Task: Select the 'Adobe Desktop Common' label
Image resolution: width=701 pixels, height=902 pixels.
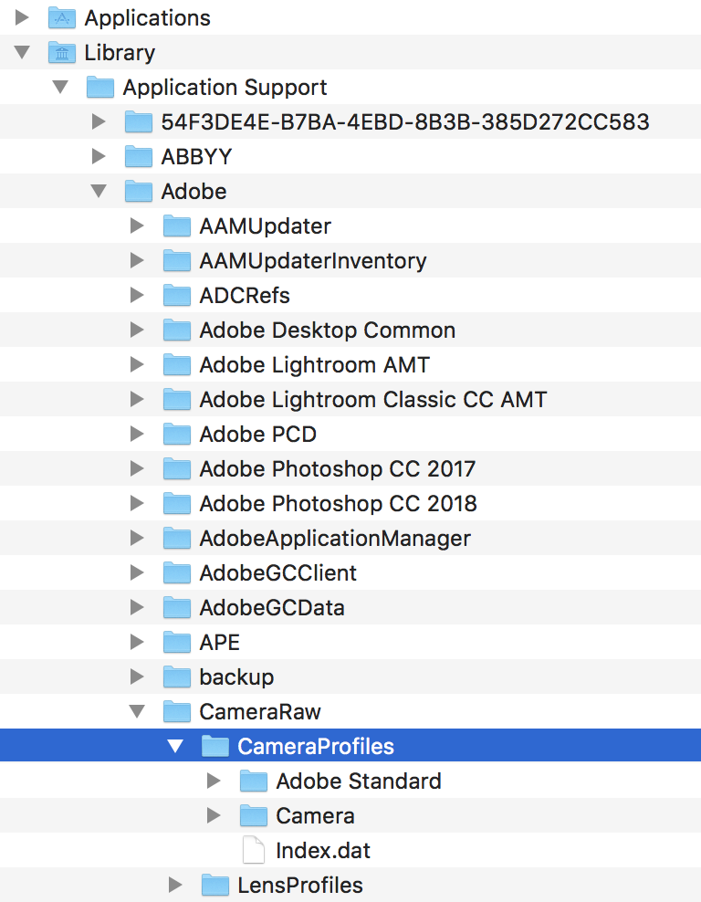Action: click(327, 330)
